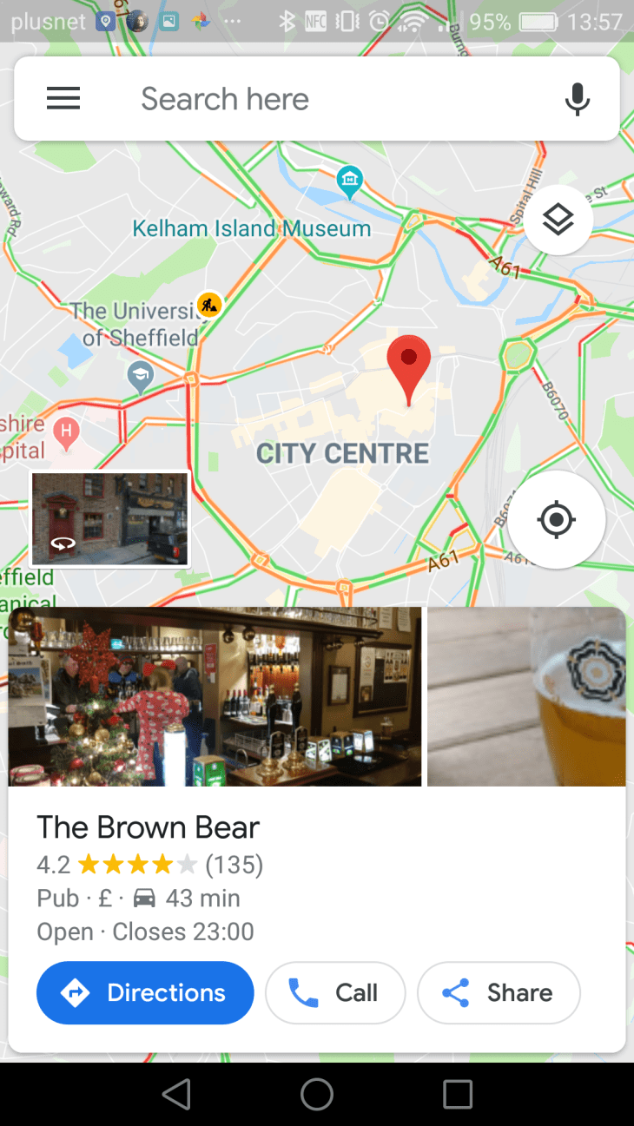Tap the University of Sheffield marker icon

(x=140, y=376)
